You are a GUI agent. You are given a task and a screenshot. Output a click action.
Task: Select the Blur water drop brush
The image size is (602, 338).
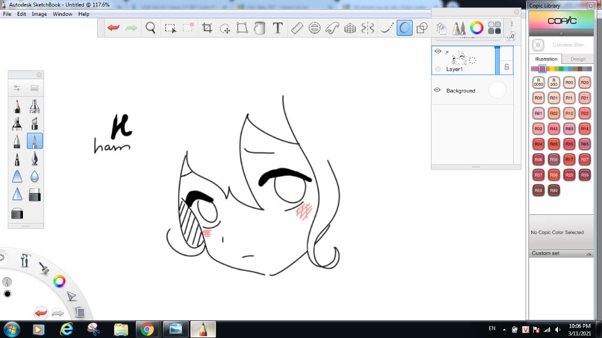point(35,177)
